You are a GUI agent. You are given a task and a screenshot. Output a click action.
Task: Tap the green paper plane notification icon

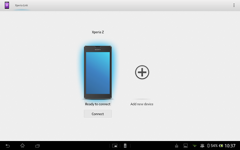tap(195, 146)
